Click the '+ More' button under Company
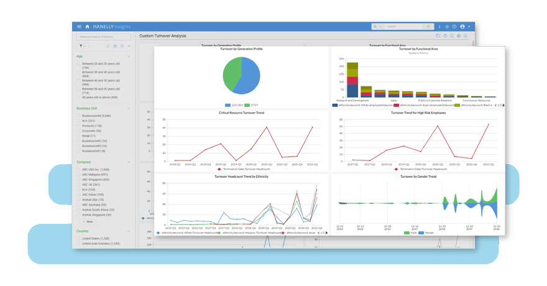Image resolution: width=547 pixels, height=286 pixels. tap(88, 221)
